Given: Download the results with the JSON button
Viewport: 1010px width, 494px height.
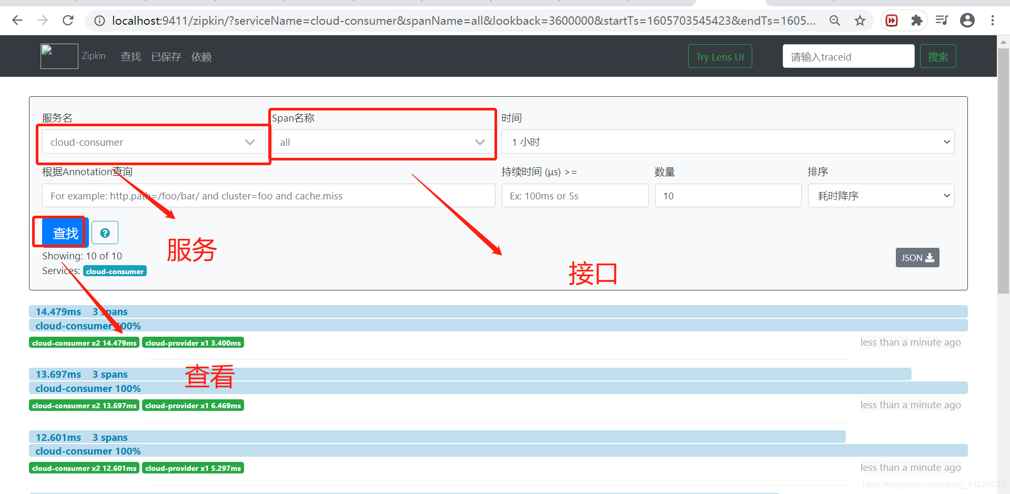Looking at the screenshot, I should [917, 258].
